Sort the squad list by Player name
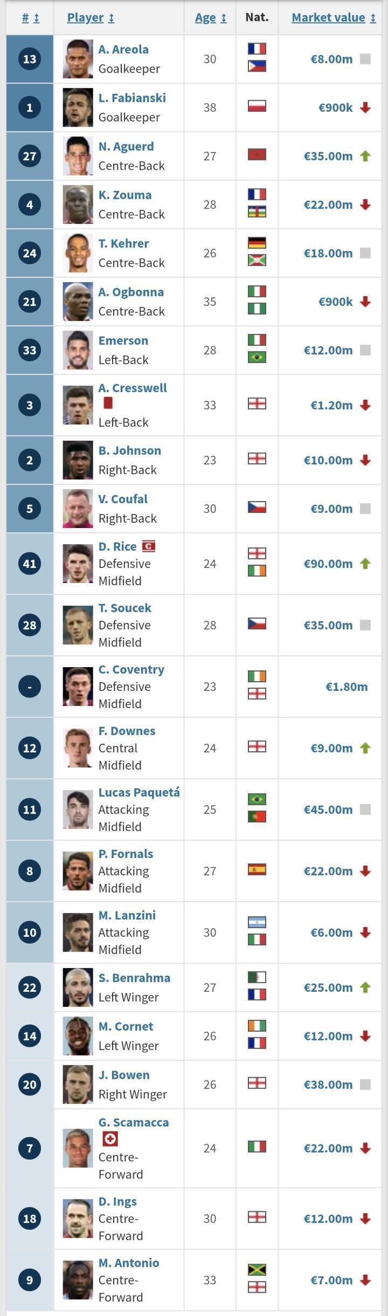Viewport: 388px width, 1316px height. coord(91,18)
